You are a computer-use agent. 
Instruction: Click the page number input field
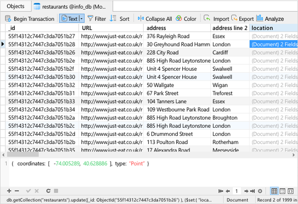[237, 191]
